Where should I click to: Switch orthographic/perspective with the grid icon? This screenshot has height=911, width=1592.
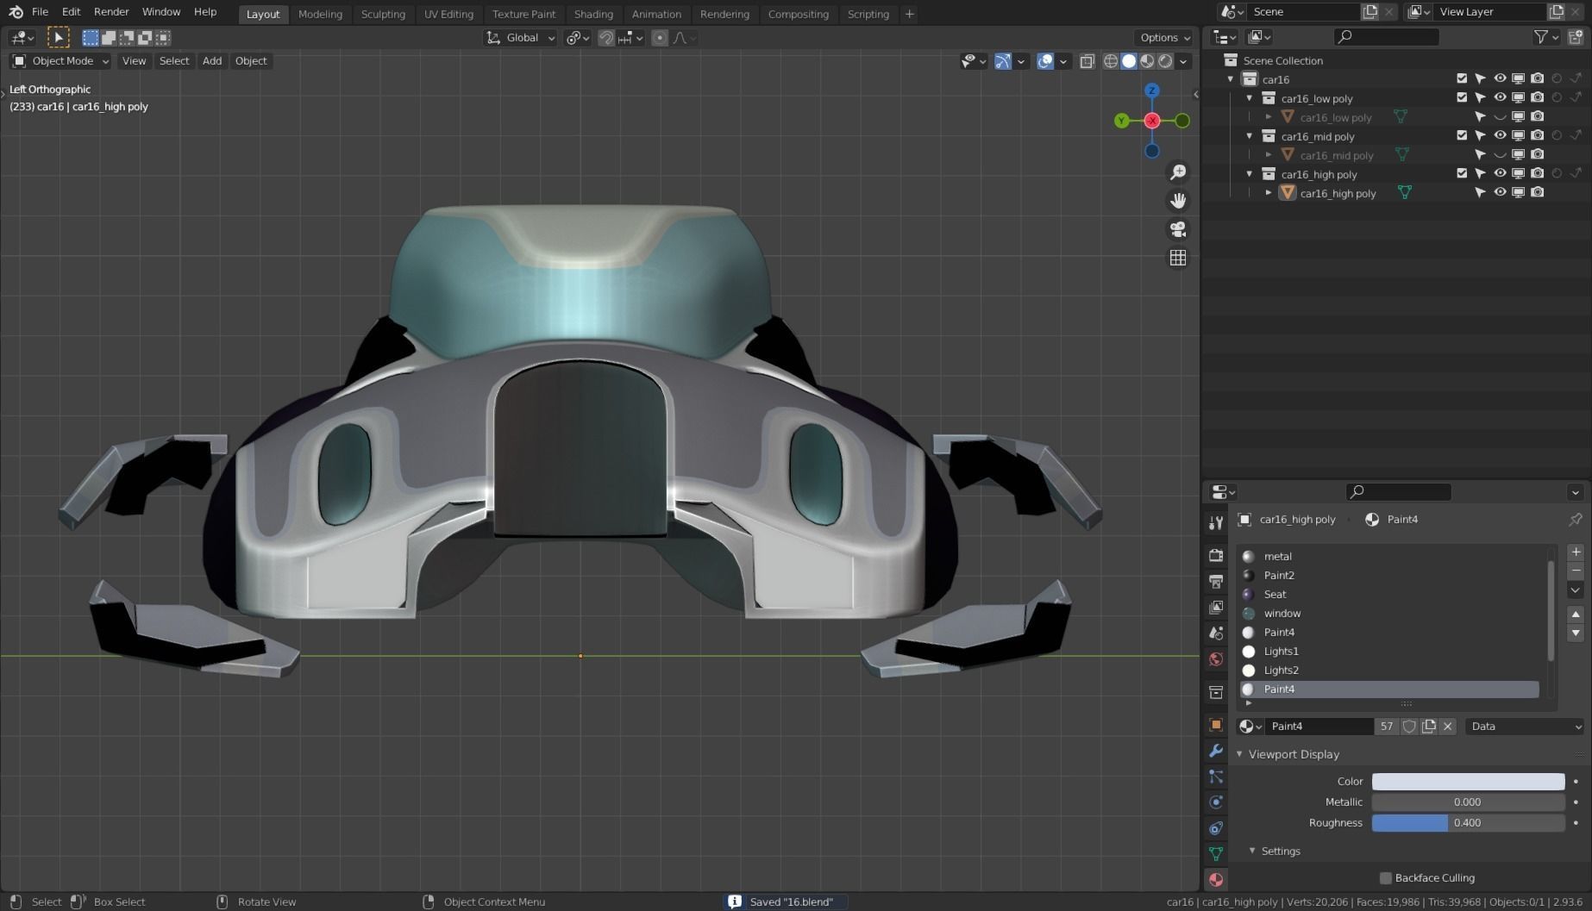1177,258
